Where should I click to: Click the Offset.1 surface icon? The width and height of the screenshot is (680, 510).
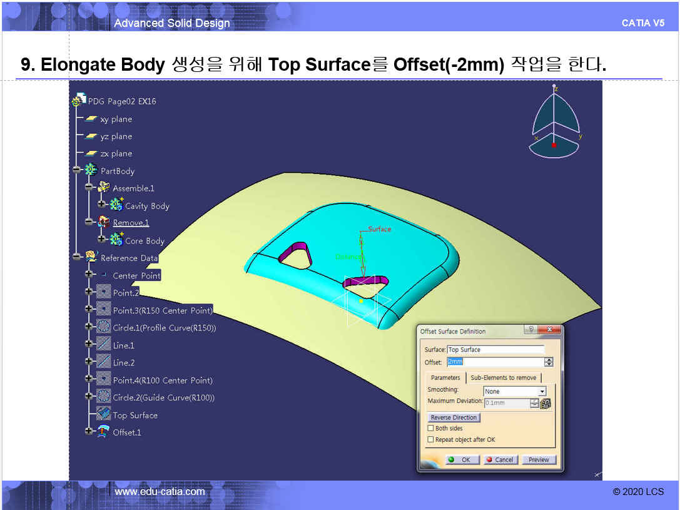pyautogui.click(x=103, y=432)
